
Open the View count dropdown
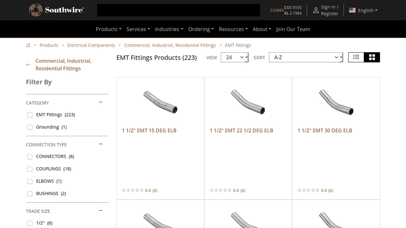(x=234, y=57)
